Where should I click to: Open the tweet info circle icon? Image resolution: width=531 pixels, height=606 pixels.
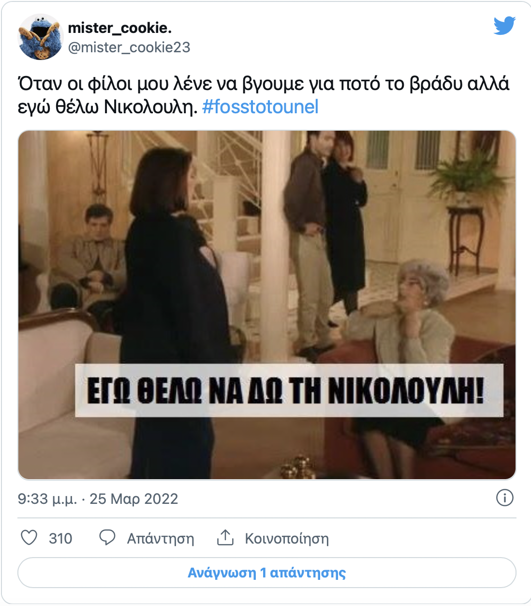(505, 498)
